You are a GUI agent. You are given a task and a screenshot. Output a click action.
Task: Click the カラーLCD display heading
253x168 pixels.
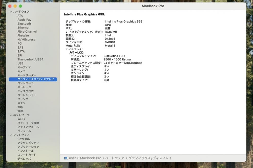(77, 53)
